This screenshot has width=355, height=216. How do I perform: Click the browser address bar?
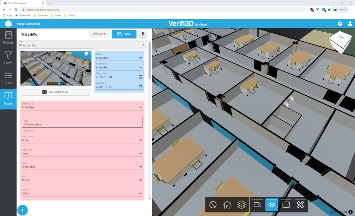pyautogui.click(x=164, y=10)
